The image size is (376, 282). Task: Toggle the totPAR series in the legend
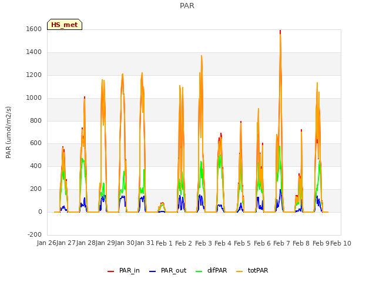coord(252,270)
